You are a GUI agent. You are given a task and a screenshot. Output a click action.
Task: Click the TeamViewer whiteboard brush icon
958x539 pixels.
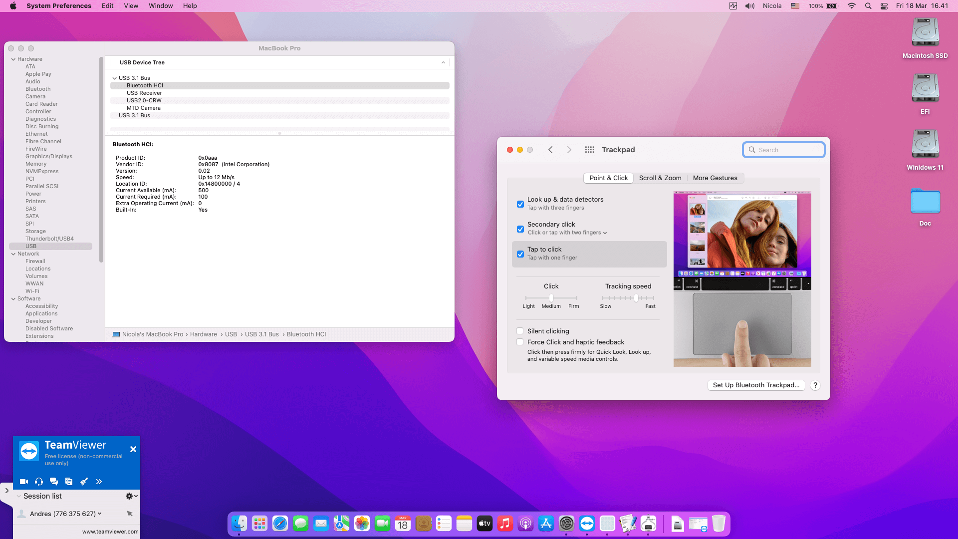click(x=84, y=482)
